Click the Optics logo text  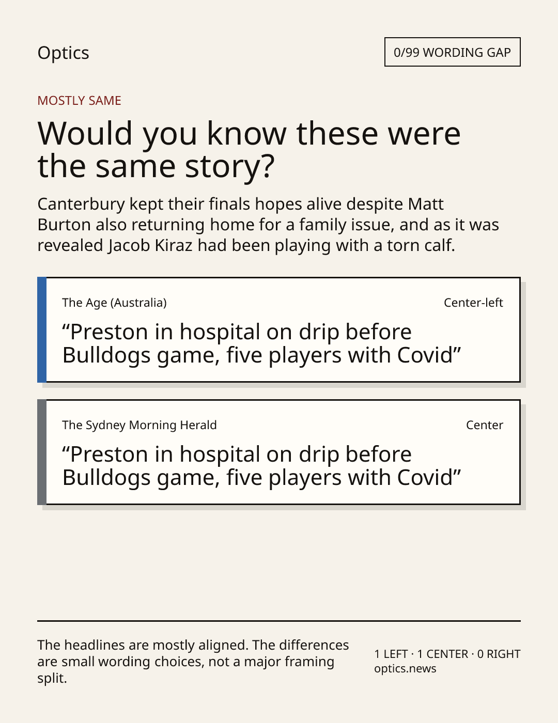[63, 53]
